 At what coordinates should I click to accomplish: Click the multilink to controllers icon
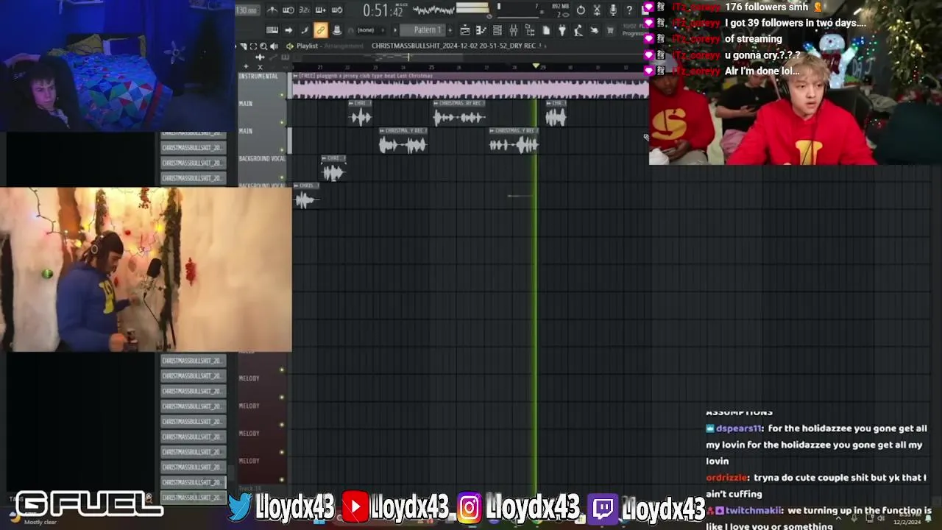337,30
